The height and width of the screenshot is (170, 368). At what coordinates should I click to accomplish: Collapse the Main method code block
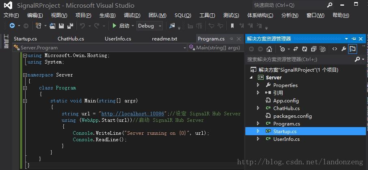25,101
